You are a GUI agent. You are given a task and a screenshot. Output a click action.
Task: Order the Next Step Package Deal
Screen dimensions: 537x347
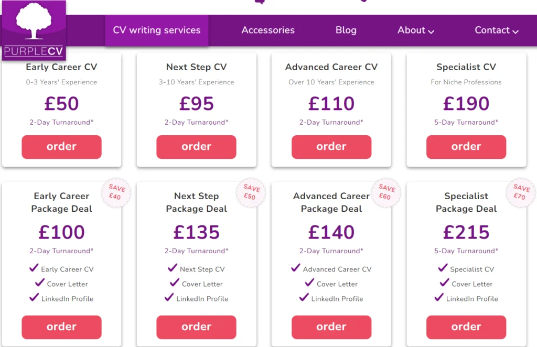pos(196,327)
